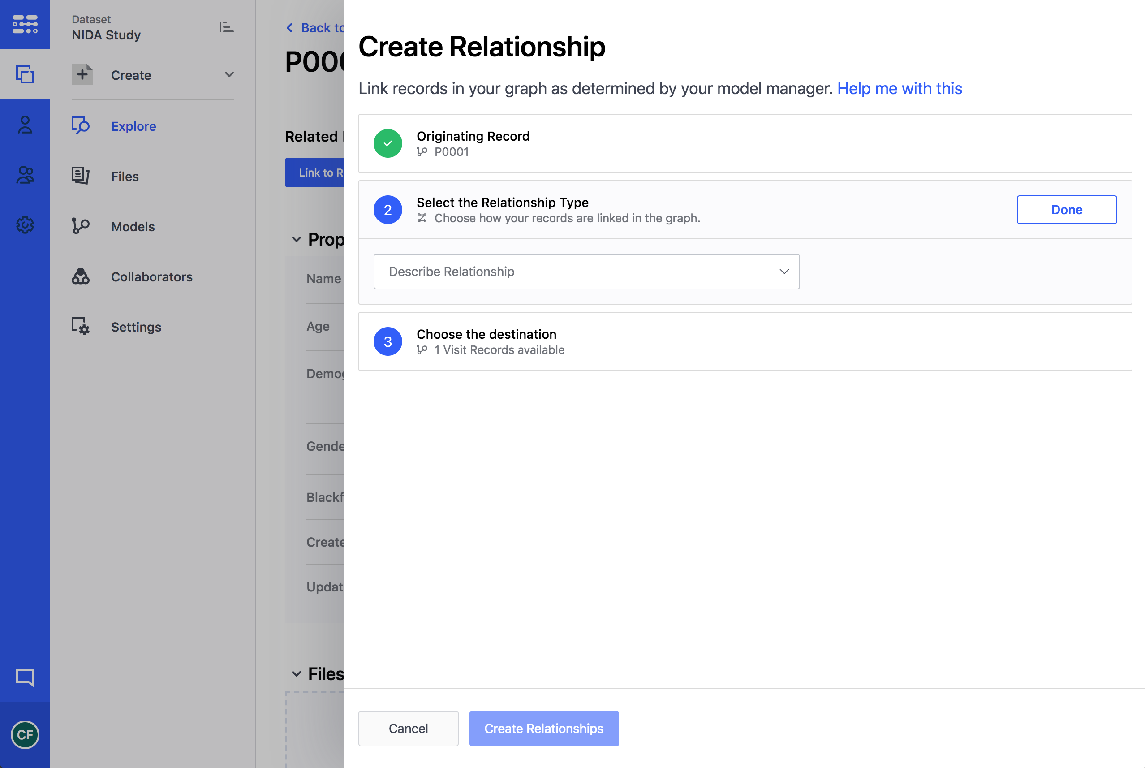Click the Cancel button
The image size is (1145, 768).
pos(408,728)
